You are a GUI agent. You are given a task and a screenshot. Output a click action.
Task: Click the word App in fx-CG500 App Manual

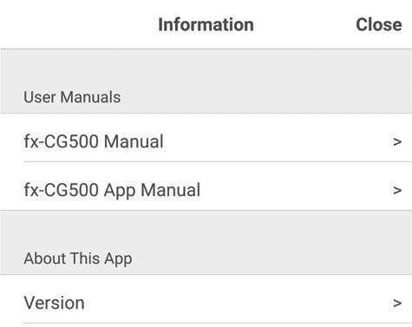[x=120, y=191]
